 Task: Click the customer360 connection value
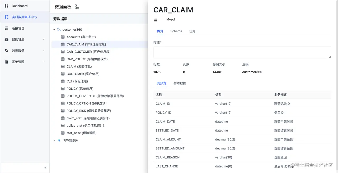click(252, 72)
